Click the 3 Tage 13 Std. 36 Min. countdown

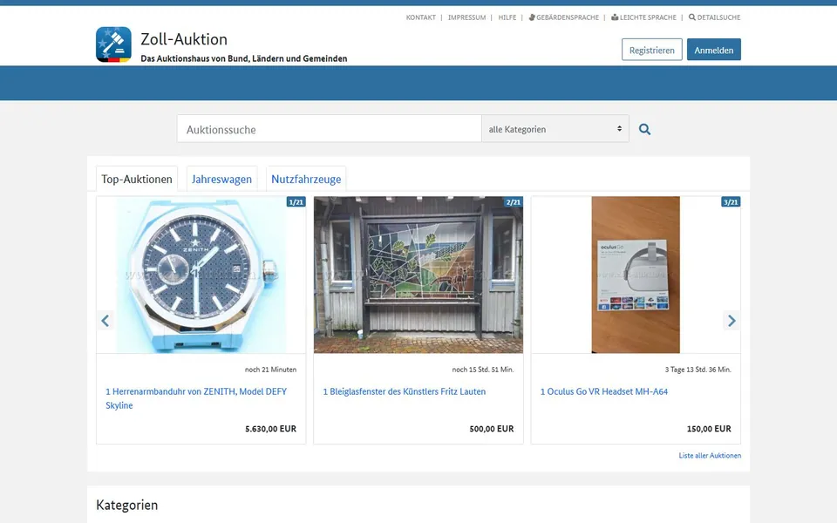click(698, 370)
